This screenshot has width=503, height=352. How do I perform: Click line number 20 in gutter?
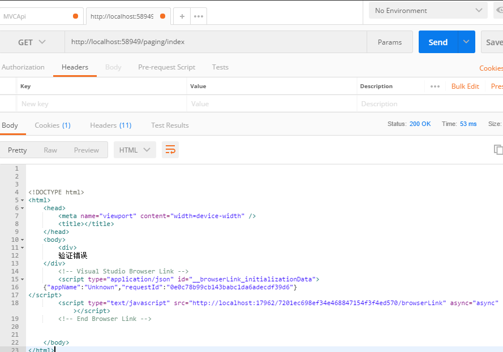[x=15, y=327]
